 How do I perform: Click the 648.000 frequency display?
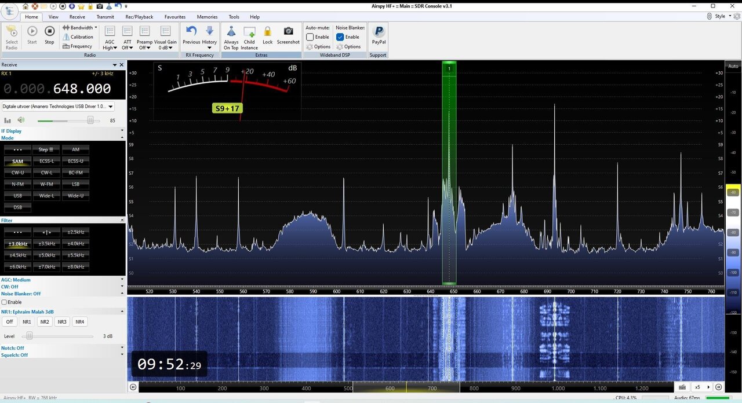[x=82, y=89]
